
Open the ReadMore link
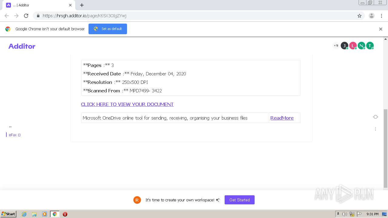pos(282,118)
